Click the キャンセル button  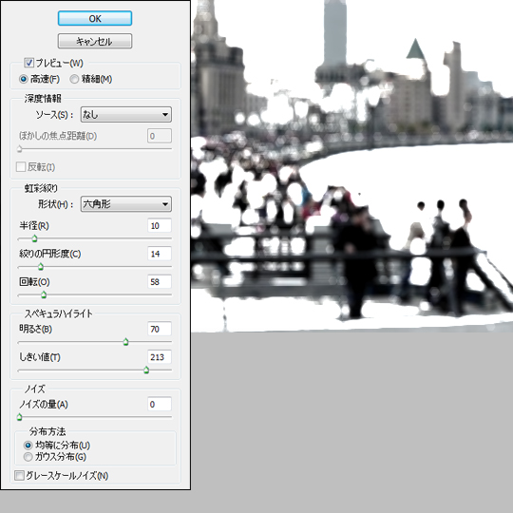point(95,41)
